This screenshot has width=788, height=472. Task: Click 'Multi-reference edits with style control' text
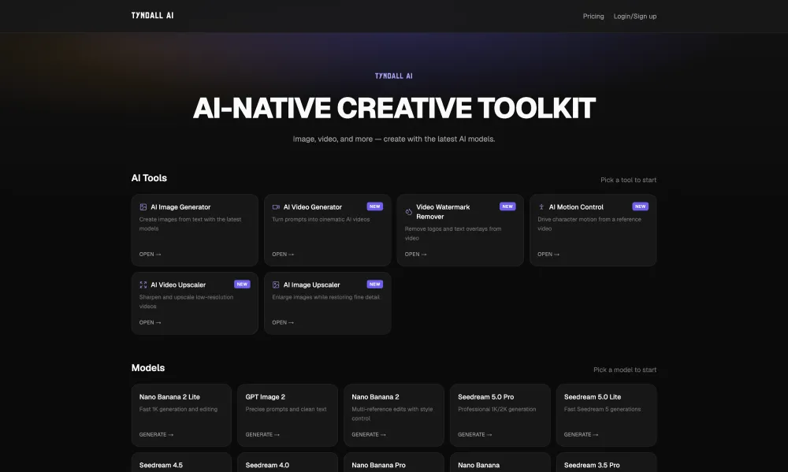click(x=392, y=414)
